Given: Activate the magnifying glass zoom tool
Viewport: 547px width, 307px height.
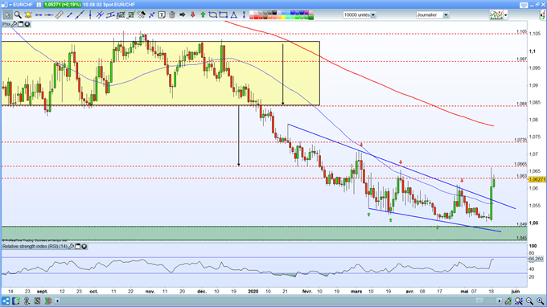Looking at the screenshot, I should pos(18,15).
